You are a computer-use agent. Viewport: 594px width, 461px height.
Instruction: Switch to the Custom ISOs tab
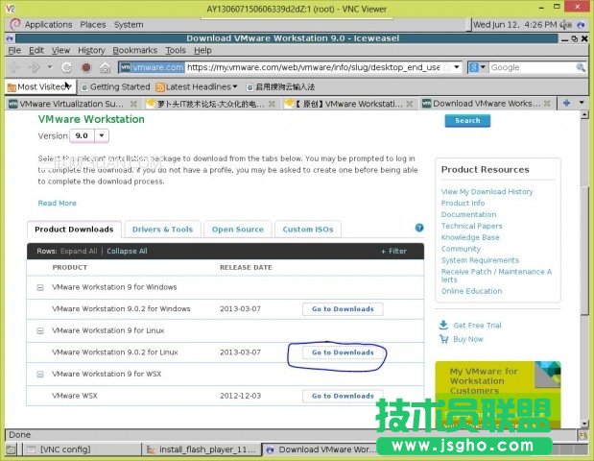tap(308, 230)
